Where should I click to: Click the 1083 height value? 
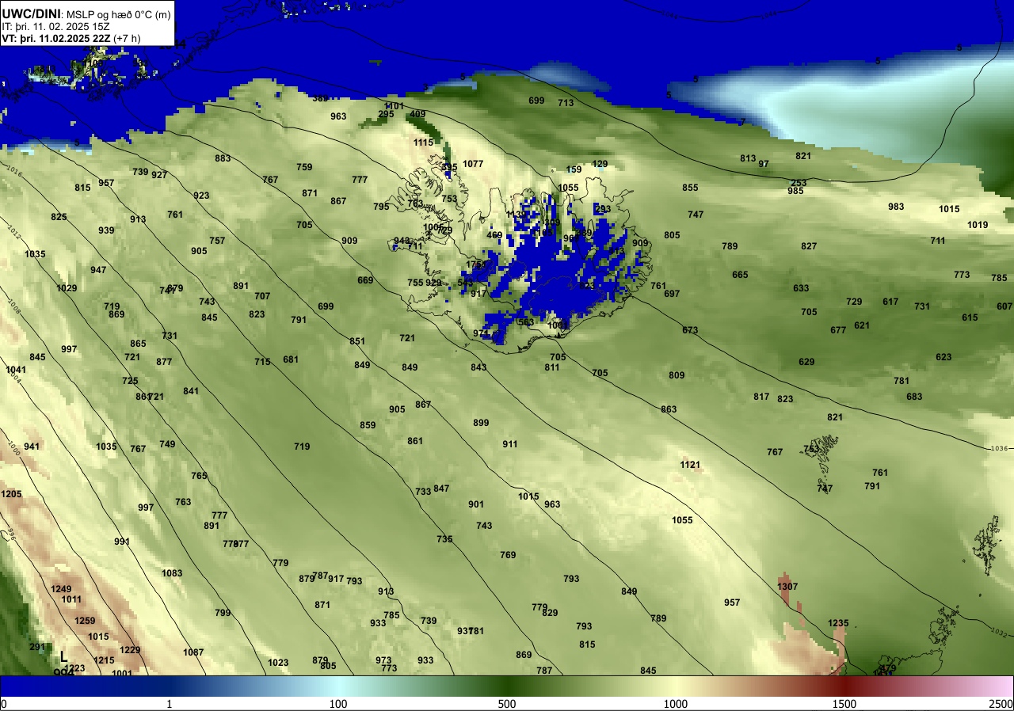coord(172,573)
